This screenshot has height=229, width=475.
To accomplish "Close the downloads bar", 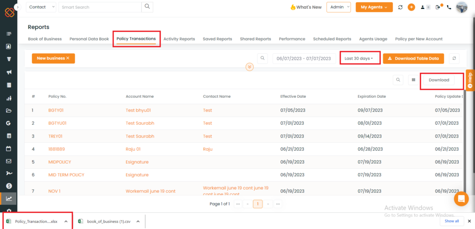I will (469, 221).
